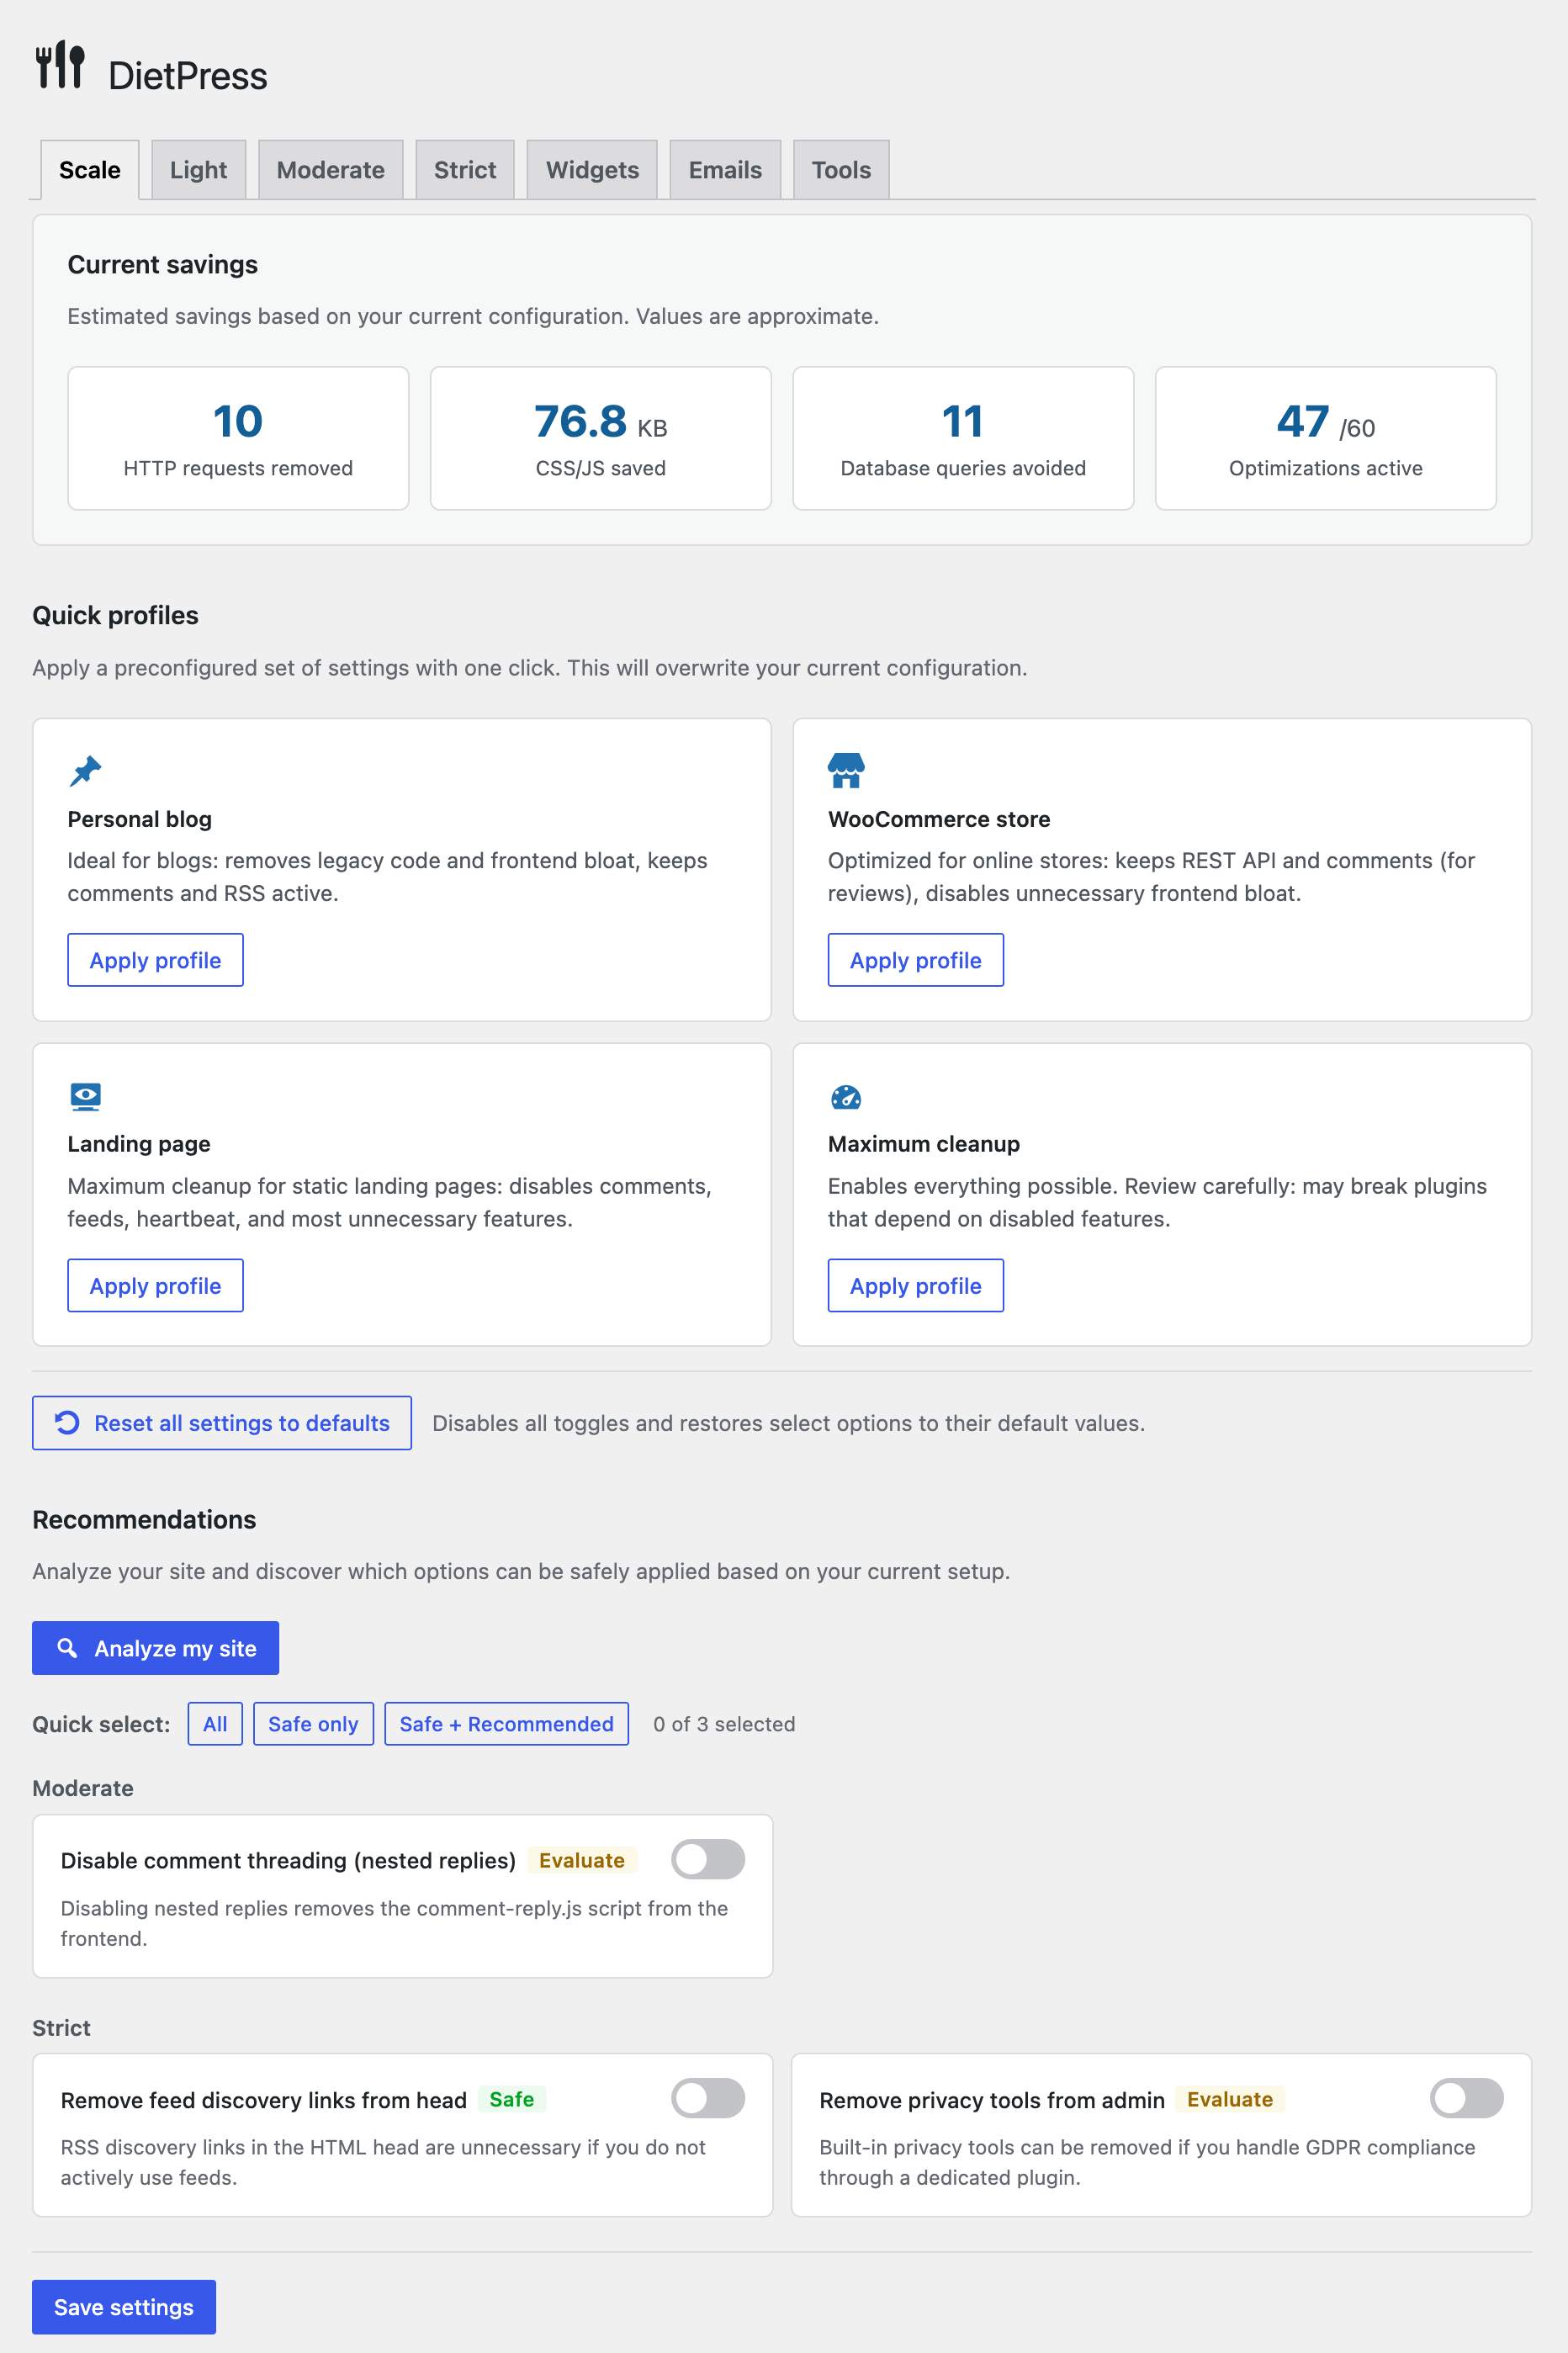This screenshot has height=2353, width=1568.
Task: Click the Current savings heading
Action: pyautogui.click(x=162, y=264)
